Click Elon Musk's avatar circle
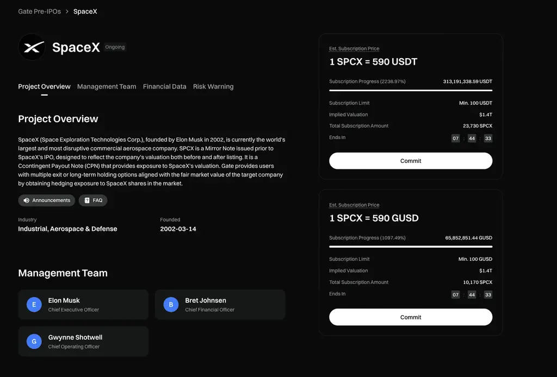Screen dimensions: 557x377 (x=34, y=305)
